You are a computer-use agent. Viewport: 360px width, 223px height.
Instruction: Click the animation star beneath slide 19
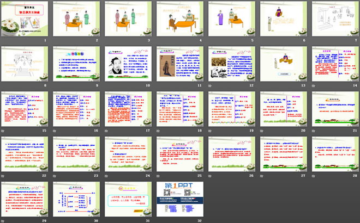pyautogui.click(x=210, y=131)
